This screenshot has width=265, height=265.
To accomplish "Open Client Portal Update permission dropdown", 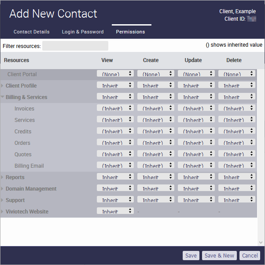I will [x=196, y=74].
